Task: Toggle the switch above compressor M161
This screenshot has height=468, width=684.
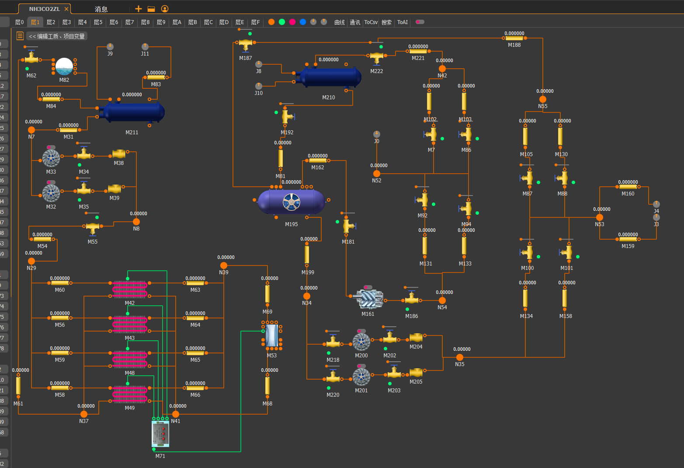Action: pyautogui.click(x=368, y=287)
